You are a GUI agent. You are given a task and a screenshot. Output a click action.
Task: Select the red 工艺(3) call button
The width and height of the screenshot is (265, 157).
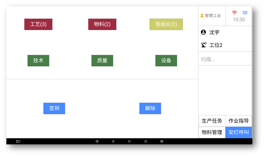click(x=38, y=24)
